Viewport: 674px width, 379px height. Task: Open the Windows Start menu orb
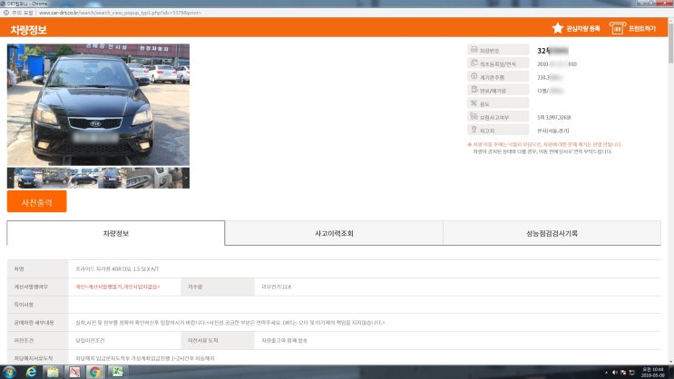point(9,372)
